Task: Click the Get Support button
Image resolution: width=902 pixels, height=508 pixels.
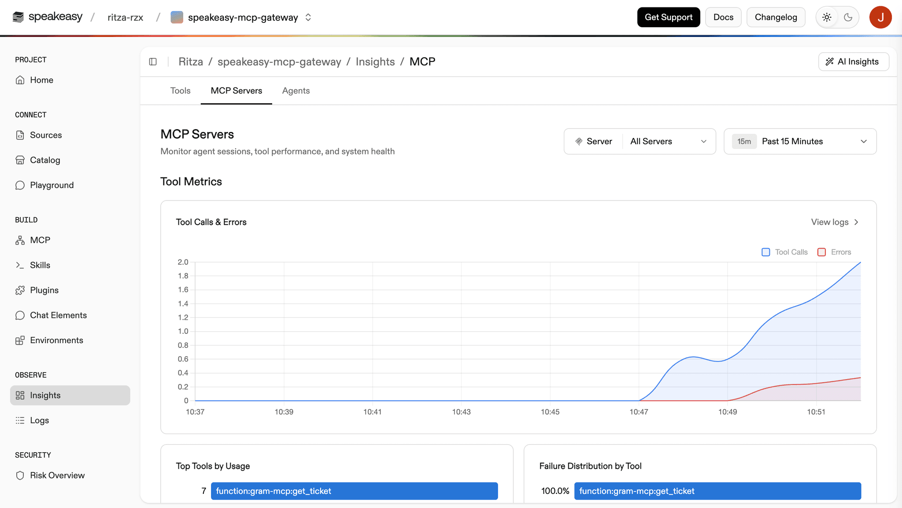Action: point(669,17)
